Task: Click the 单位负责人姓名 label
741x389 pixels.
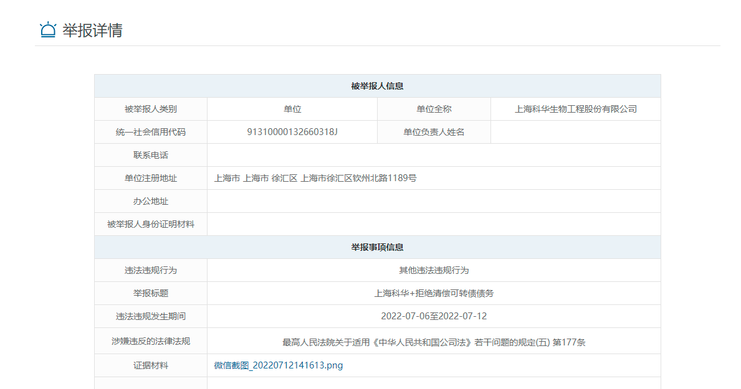Action: pyautogui.click(x=434, y=132)
